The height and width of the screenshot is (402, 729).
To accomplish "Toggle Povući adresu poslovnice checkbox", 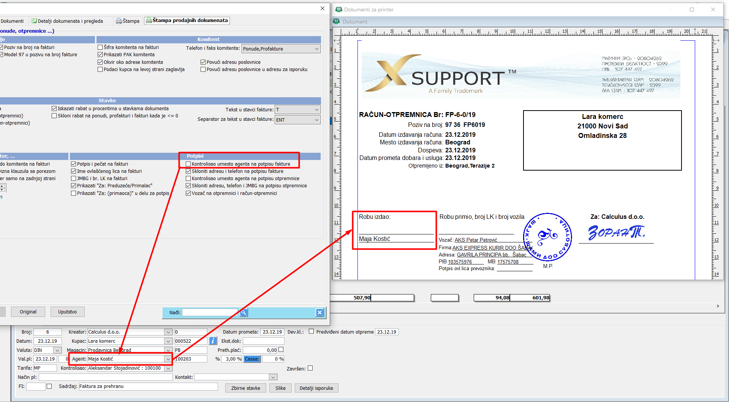I will pyautogui.click(x=203, y=62).
